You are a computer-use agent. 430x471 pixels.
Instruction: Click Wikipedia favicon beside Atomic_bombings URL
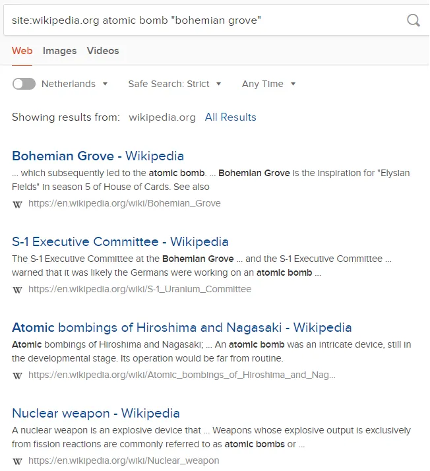17,376
